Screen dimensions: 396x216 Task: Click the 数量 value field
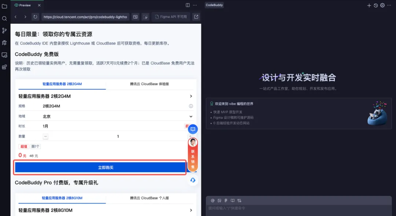(118, 136)
